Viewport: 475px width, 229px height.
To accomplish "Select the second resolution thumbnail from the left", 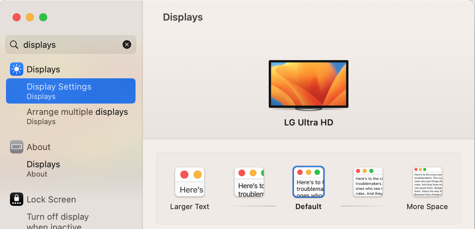I will pos(249,182).
